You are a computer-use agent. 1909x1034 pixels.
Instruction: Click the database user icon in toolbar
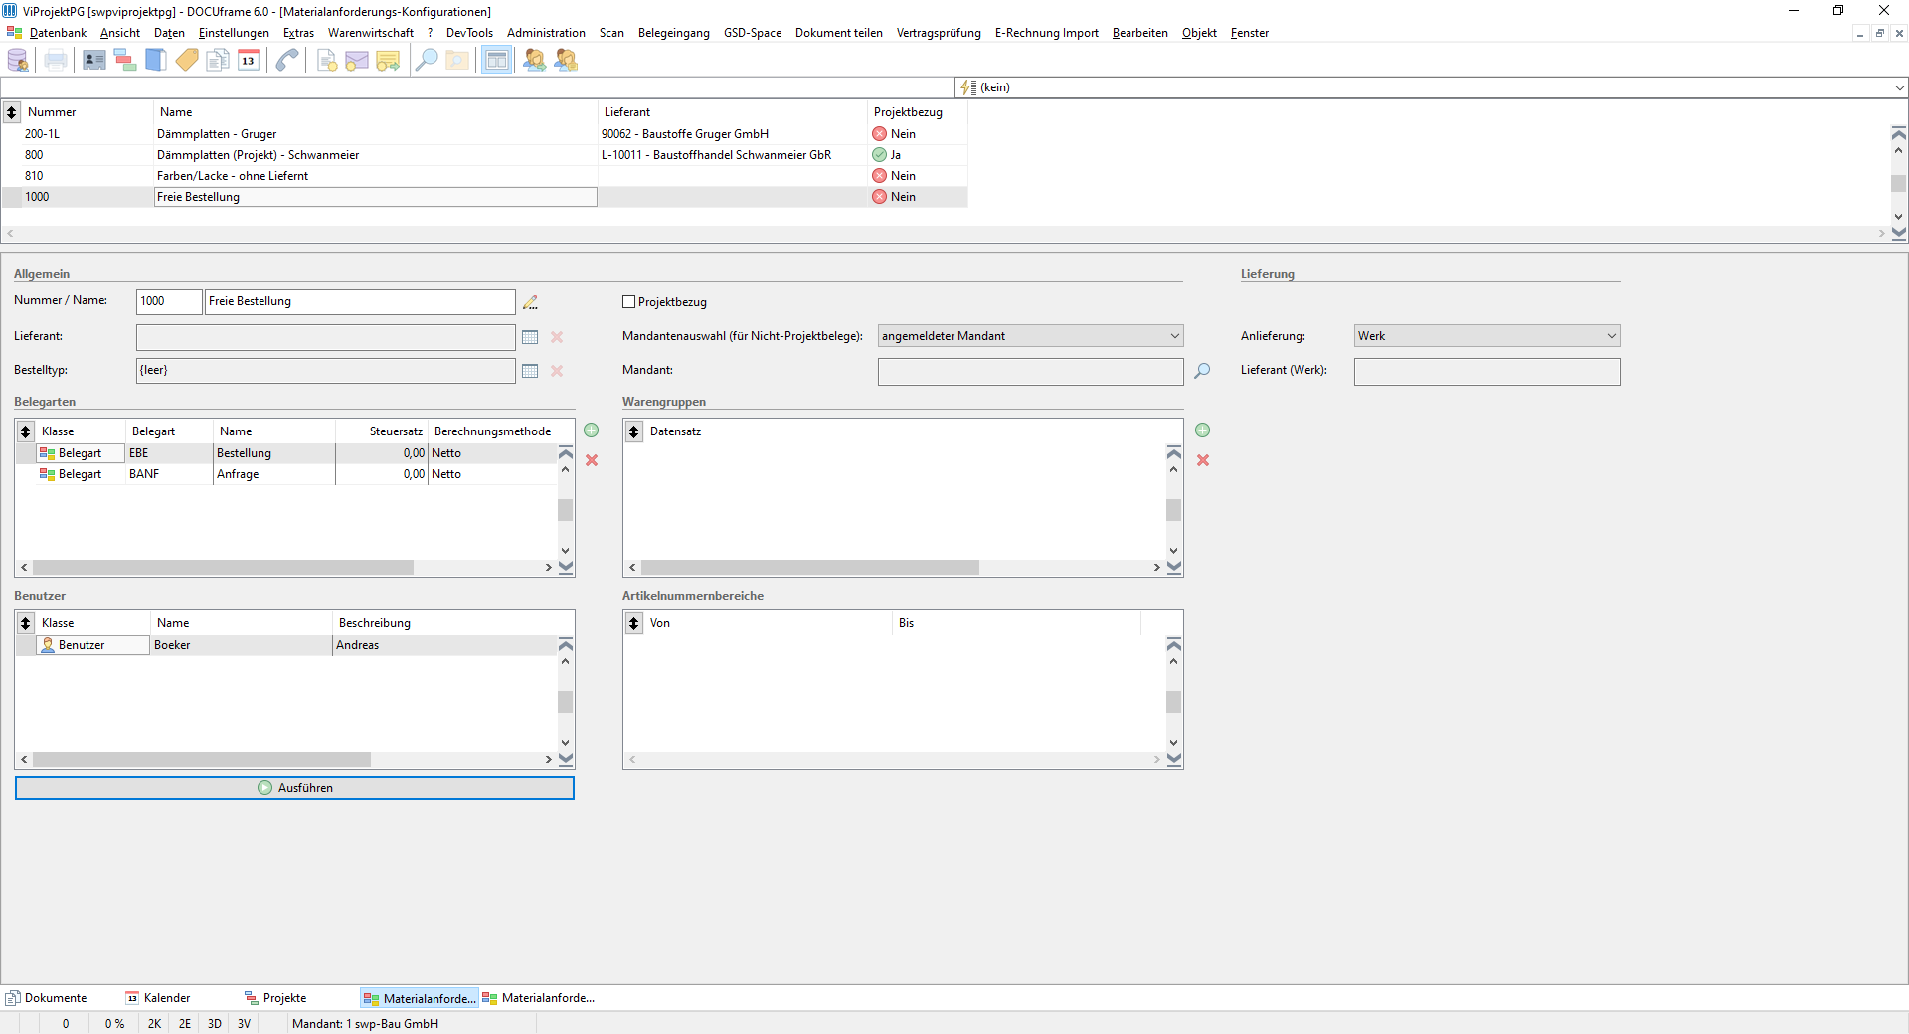pos(18,61)
